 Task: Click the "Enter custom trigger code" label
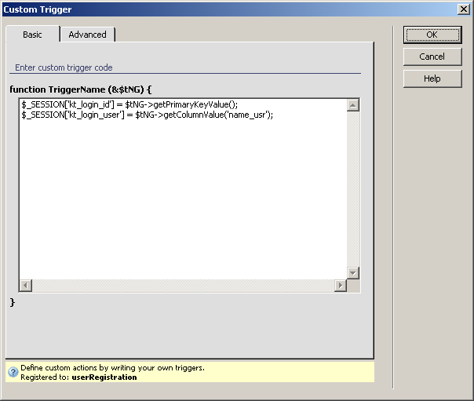point(64,67)
